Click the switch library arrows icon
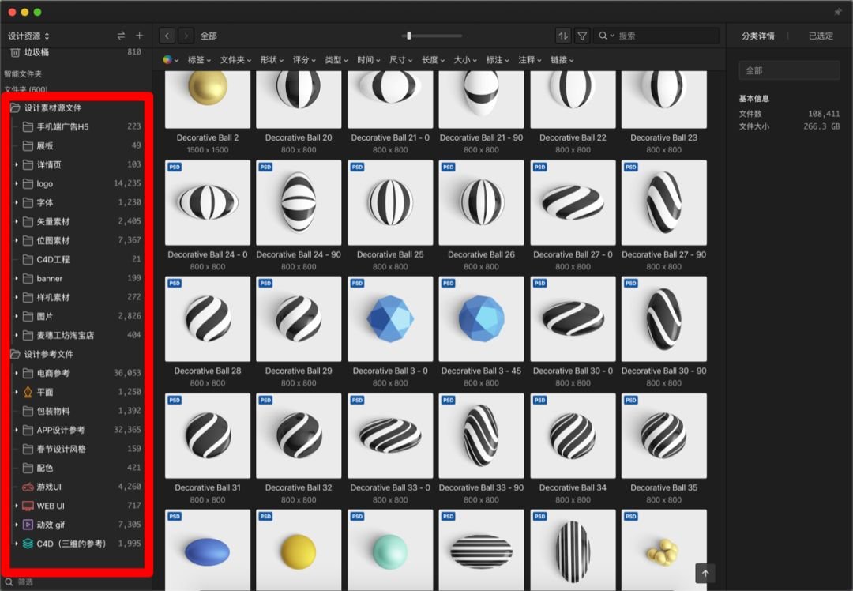Screen dimensions: 853x591 [121, 36]
